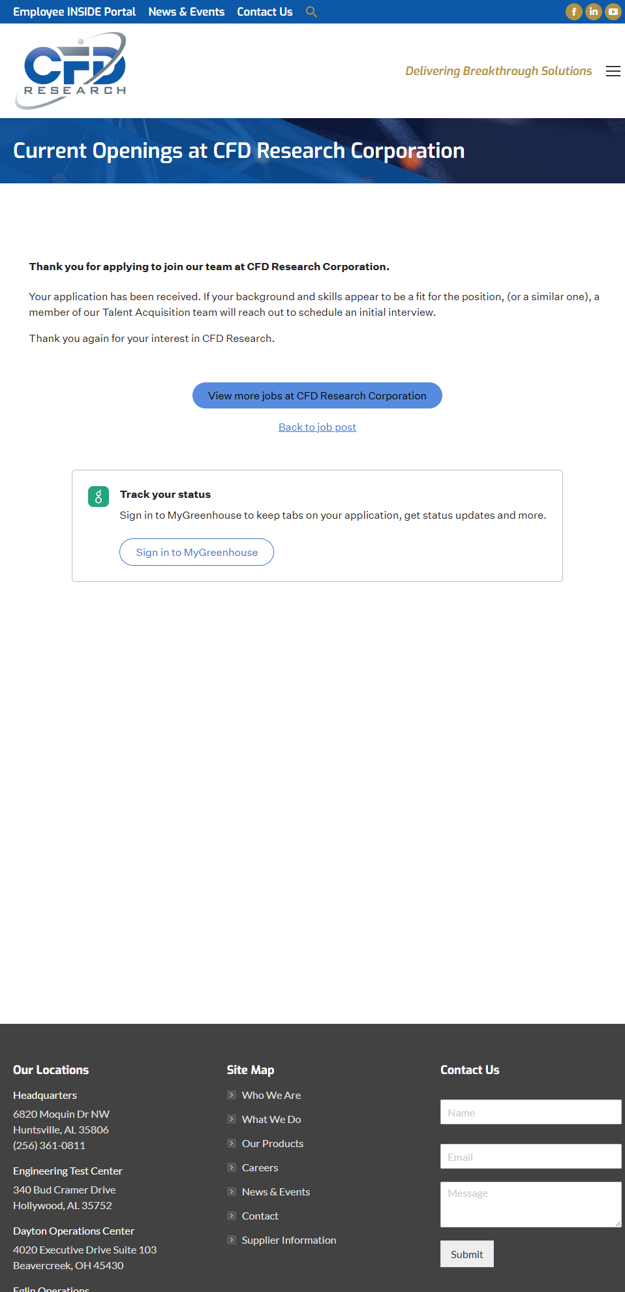Focus the Name input field

click(x=531, y=1112)
